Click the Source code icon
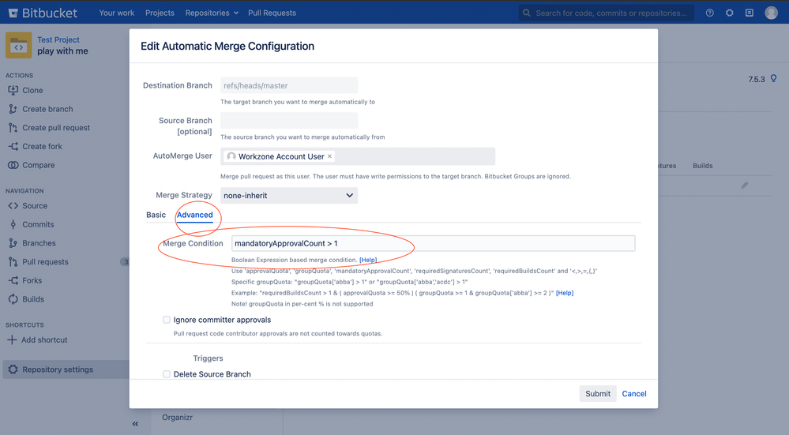 click(x=13, y=206)
